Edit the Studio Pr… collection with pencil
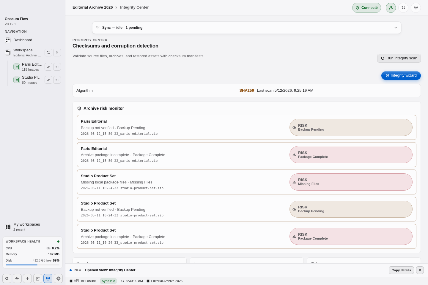Viewport: 428px width, 285px height. pos(48,80)
